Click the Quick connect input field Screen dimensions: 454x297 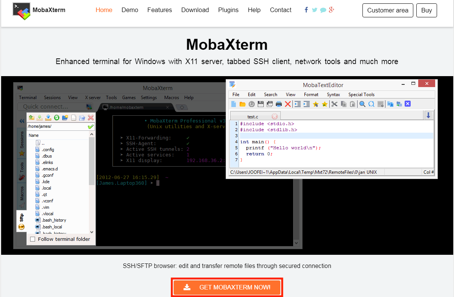click(x=55, y=107)
